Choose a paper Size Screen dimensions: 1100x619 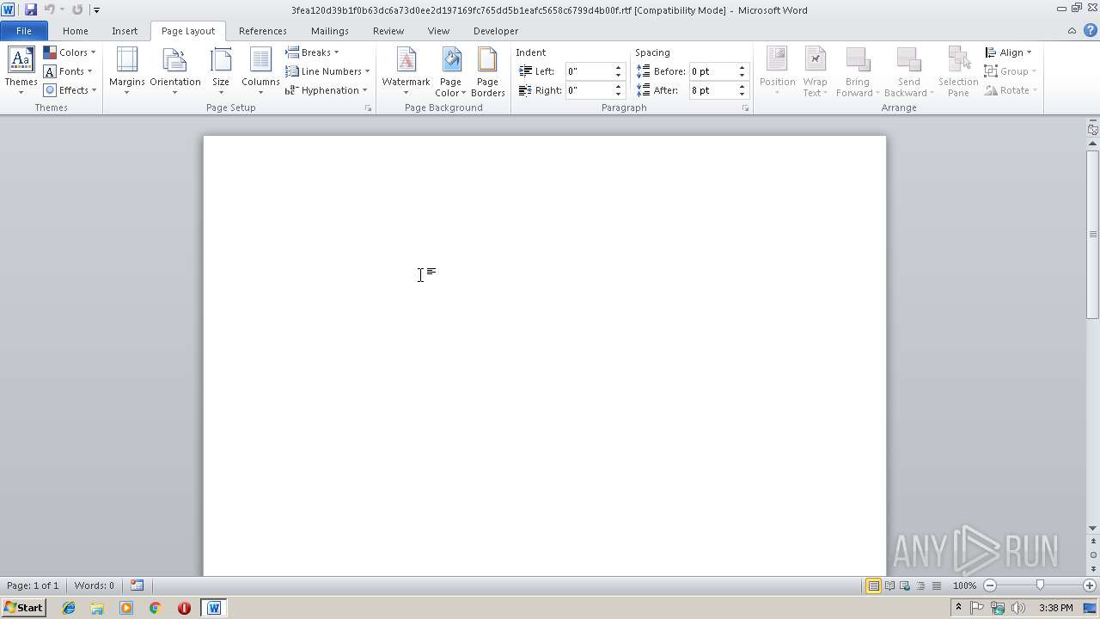click(x=221, y=71)
